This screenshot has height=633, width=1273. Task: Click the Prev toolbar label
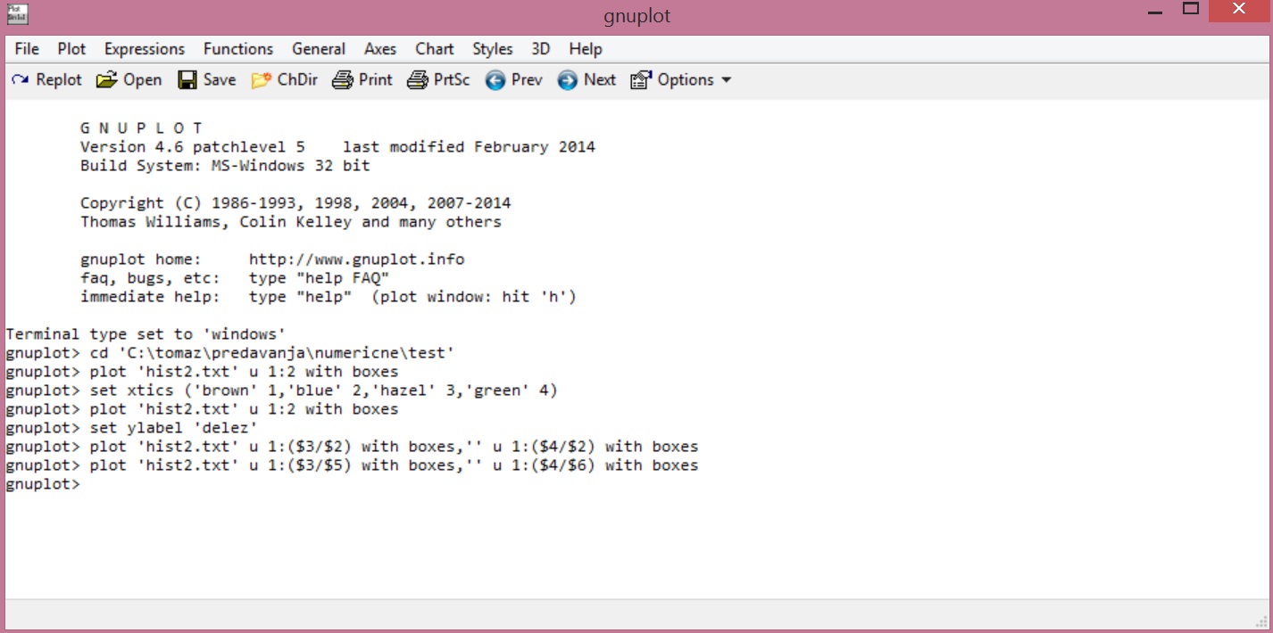tap(527, 80)
